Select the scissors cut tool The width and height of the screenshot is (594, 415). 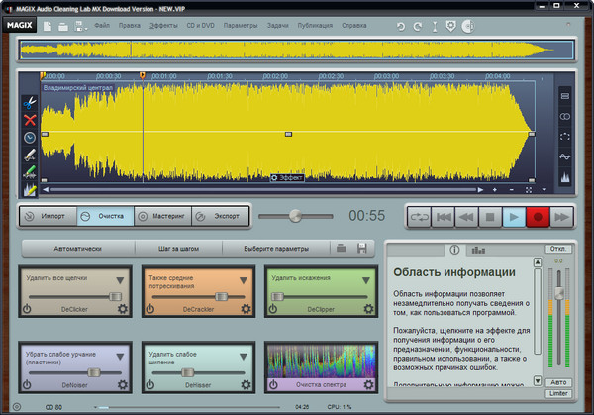30,102
